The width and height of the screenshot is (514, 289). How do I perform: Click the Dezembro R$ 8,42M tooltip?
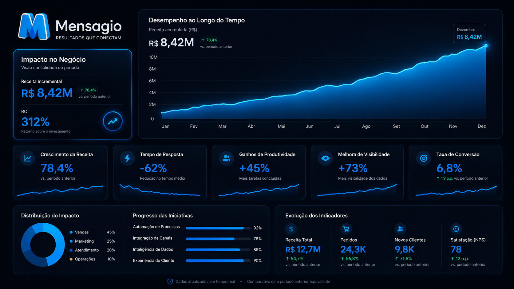click(x=469, y=33)
